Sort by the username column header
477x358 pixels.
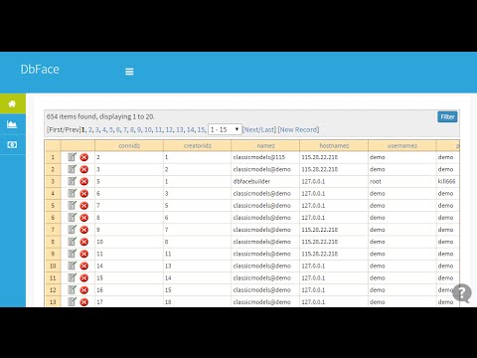[x=402, y=145]
